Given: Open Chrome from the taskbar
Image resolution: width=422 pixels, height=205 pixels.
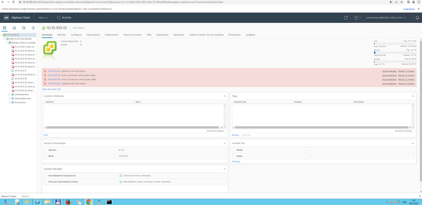Looking at the screenshot, I should (x=89, y=202).
